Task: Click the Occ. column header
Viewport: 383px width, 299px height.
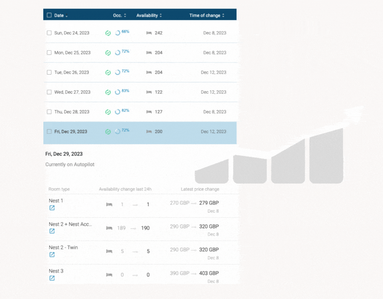Action: point(118,15)
